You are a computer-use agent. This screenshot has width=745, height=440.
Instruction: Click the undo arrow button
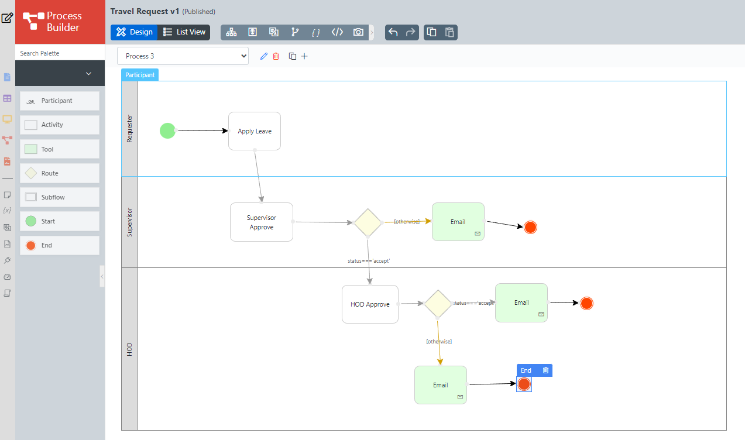(393, 32)
